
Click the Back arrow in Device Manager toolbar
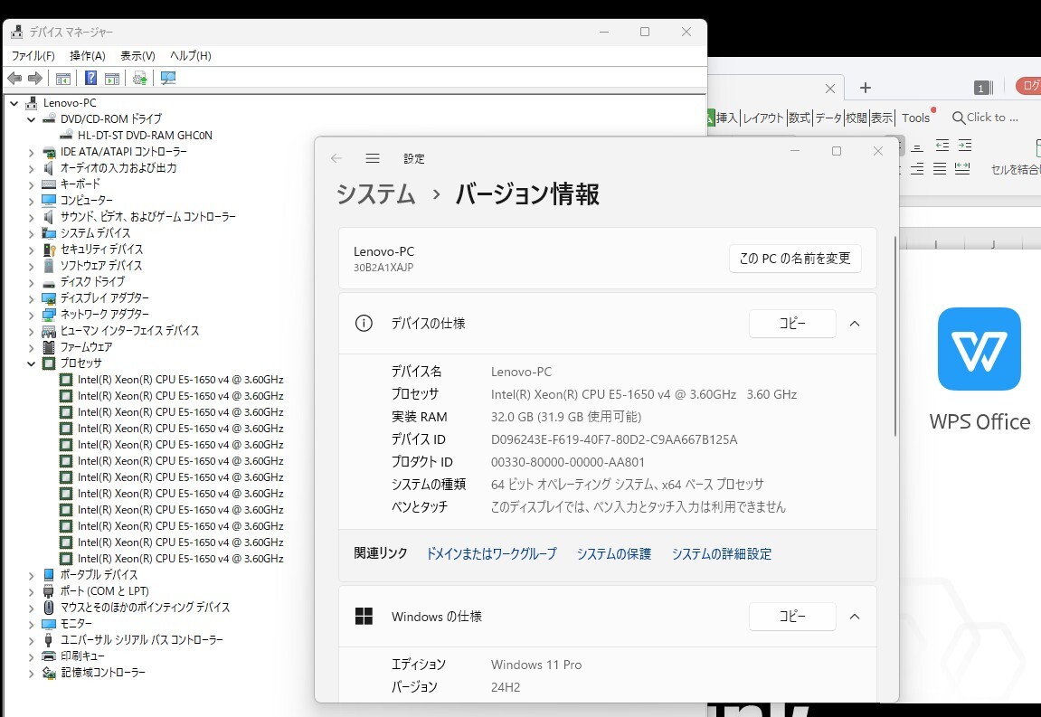[14, 79]
